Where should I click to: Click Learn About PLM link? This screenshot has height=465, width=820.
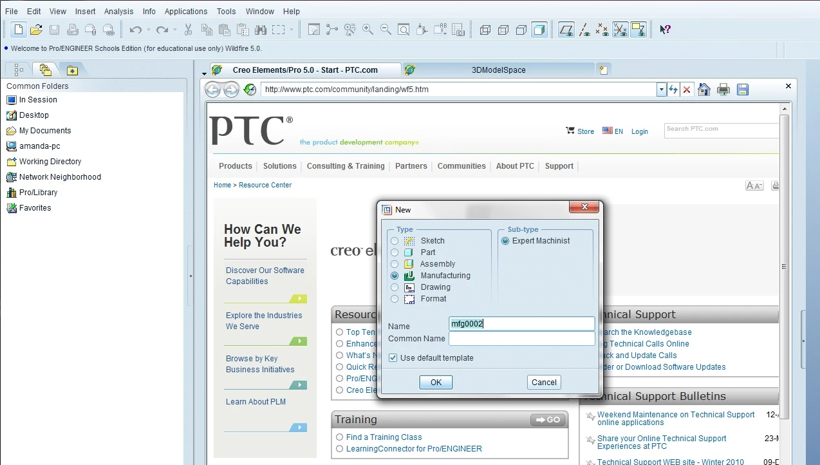coord(256,402)
